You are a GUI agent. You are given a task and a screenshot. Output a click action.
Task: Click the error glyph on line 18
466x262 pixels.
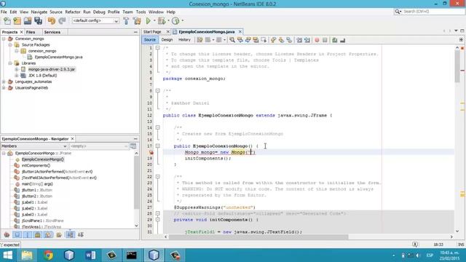pos(151,152)
